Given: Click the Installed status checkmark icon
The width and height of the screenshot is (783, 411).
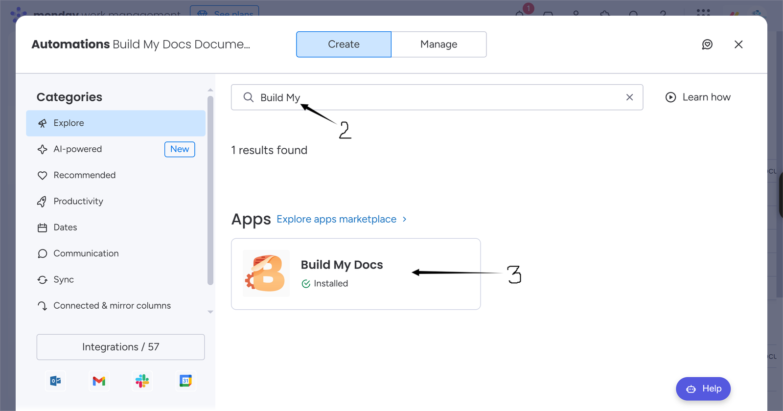Looking at the screenshot, I should coord(306,284).
